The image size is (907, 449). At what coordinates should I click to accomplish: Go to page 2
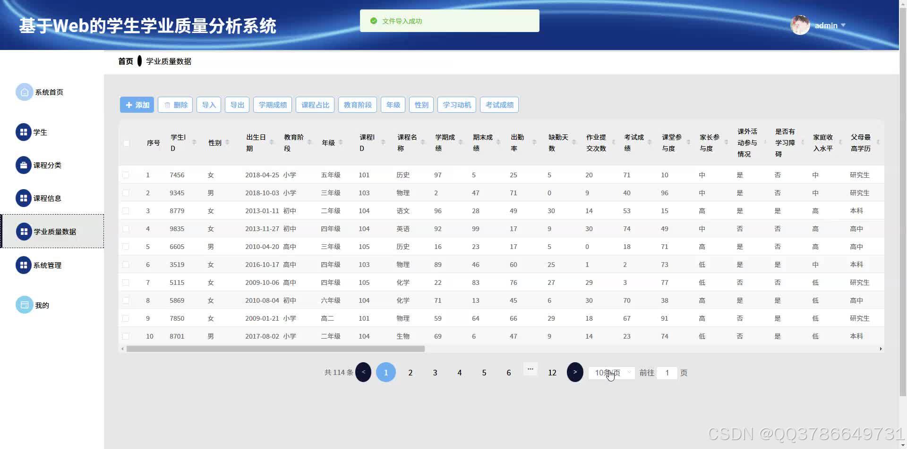pyautogui.click(x=411, y=373)
